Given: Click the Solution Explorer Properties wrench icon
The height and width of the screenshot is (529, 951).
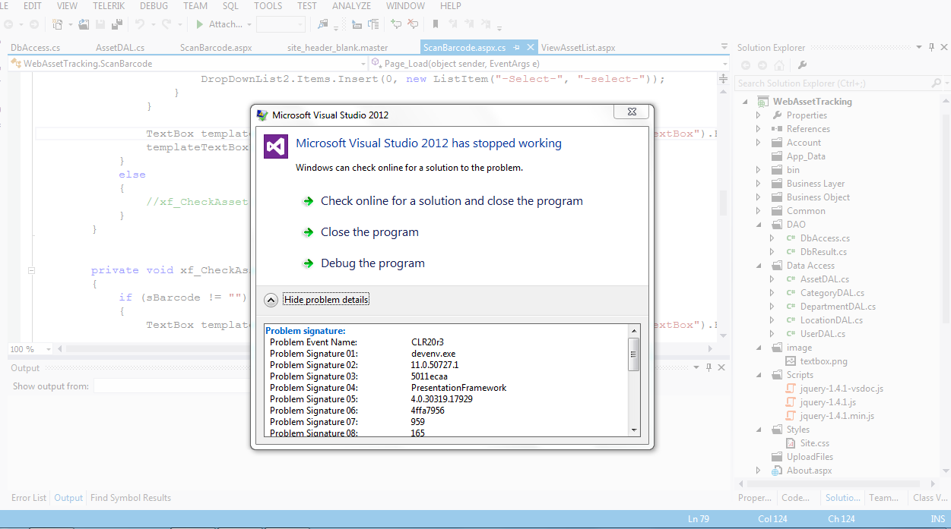Looking at the screenshot, I should click(x=802, y=65).
